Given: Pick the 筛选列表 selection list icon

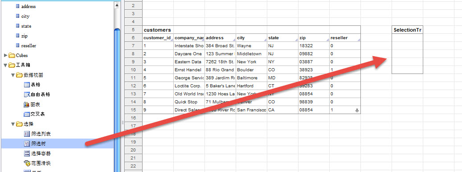Looking at the screenshot, I should coord(27,134).
